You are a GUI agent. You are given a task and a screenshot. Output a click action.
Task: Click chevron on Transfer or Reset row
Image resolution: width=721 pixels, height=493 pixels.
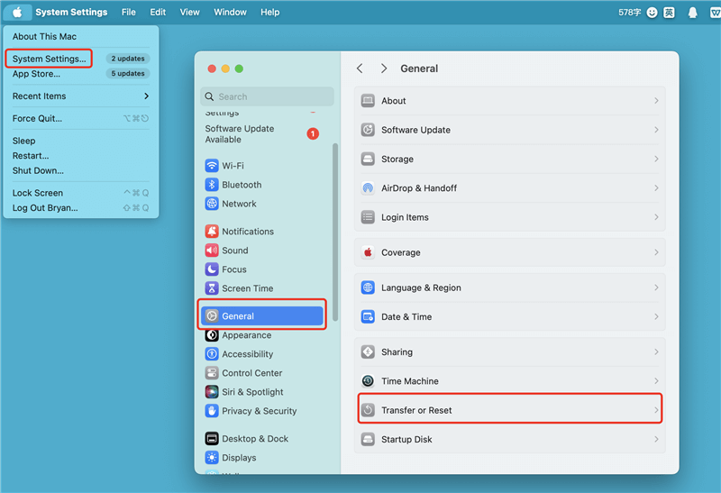656,410
